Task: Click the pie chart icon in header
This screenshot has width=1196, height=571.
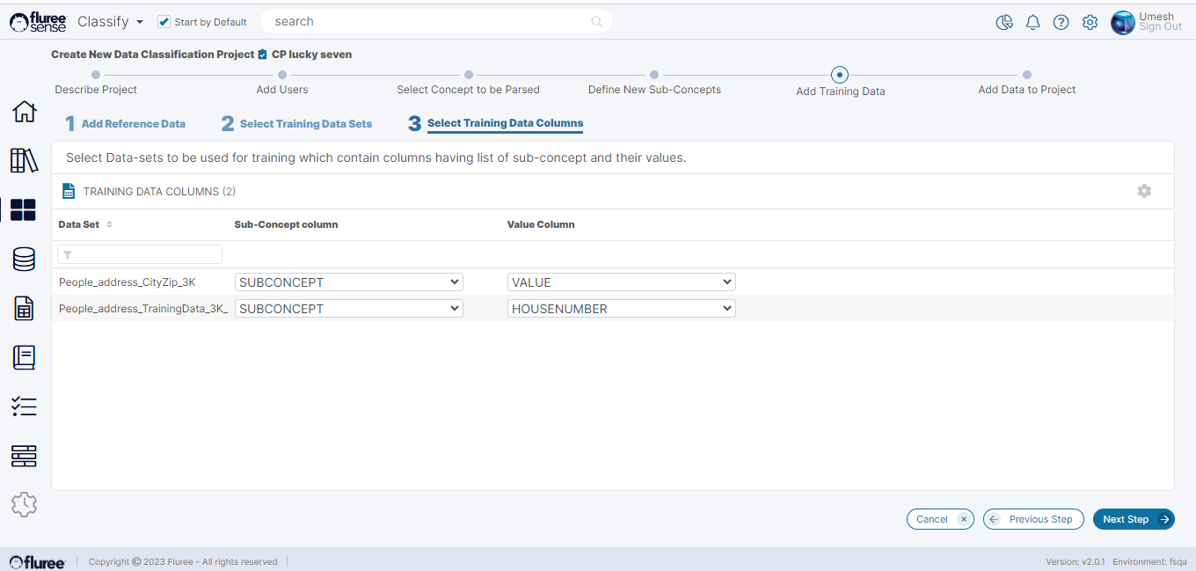Action: click(x=1003, y=23)
